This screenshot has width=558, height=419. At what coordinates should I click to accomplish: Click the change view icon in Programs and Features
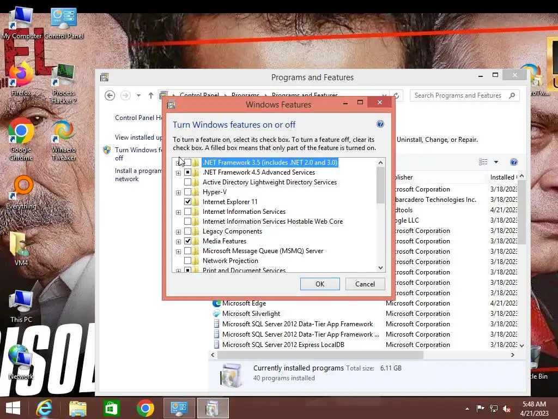point(483,162)
